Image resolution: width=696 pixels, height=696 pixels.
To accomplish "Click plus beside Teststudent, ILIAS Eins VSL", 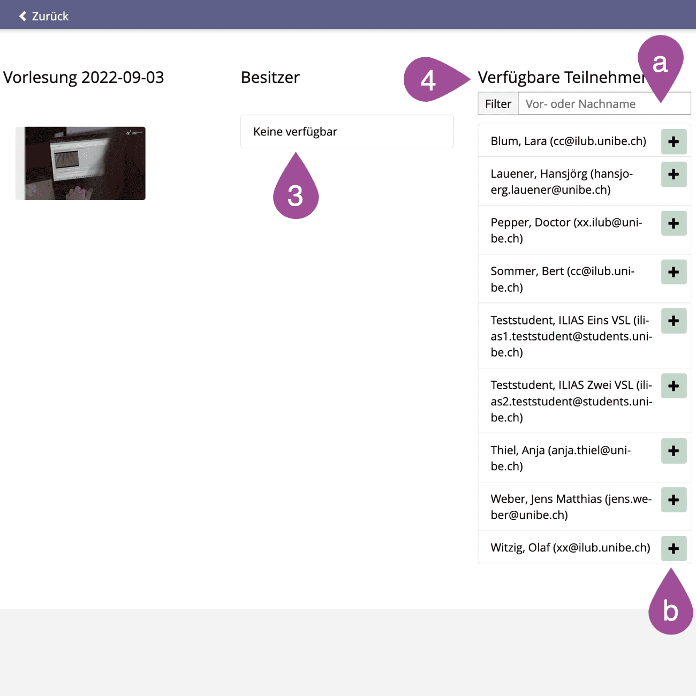I will tap(674, 321).
